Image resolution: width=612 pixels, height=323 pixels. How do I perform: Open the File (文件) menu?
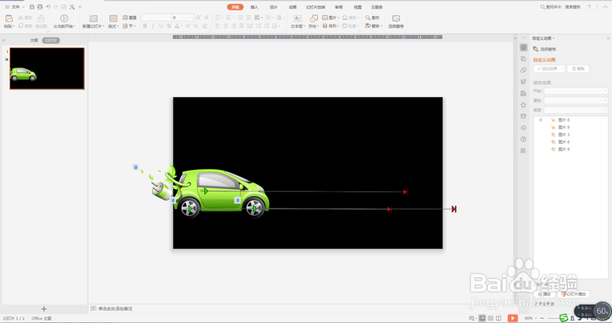pos(15,7)
